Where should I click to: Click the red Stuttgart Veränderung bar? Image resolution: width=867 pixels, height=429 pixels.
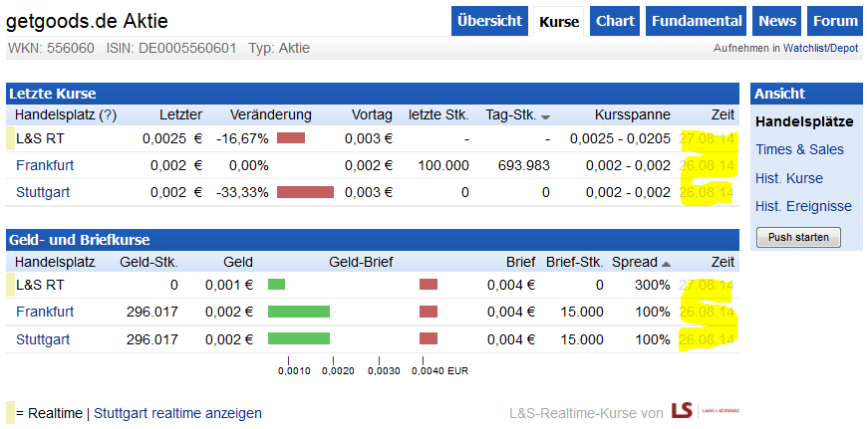click(x=305, y=192)
